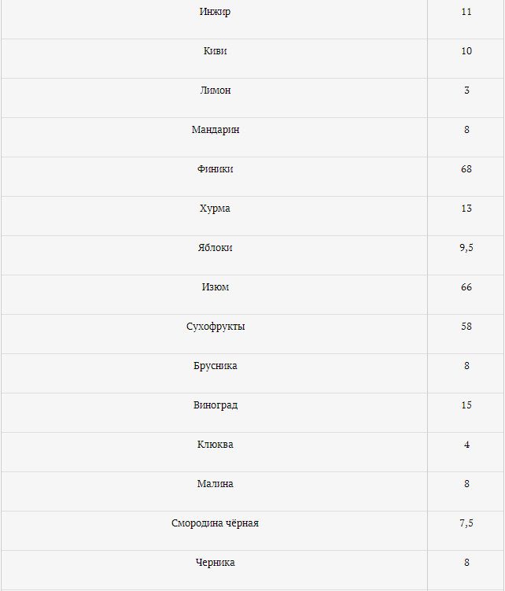Click the Брусника table cell
Image resolution: width=505 pixels, height=591 pixels.
[x=215, y=366]
